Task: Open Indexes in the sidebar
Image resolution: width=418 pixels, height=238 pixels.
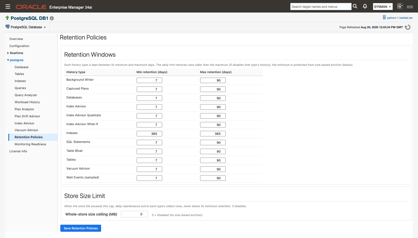Action: pos(20,81)
